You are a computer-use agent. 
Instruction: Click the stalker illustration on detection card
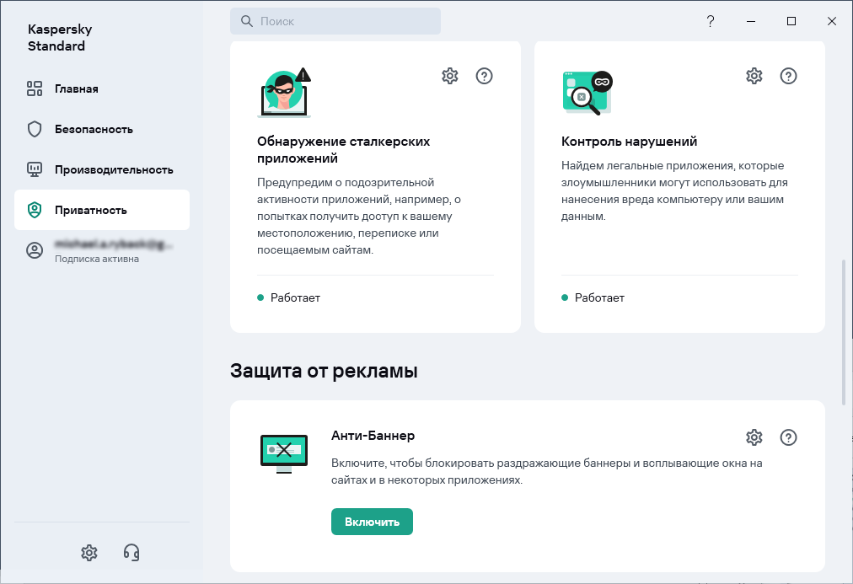coord(284,93)
